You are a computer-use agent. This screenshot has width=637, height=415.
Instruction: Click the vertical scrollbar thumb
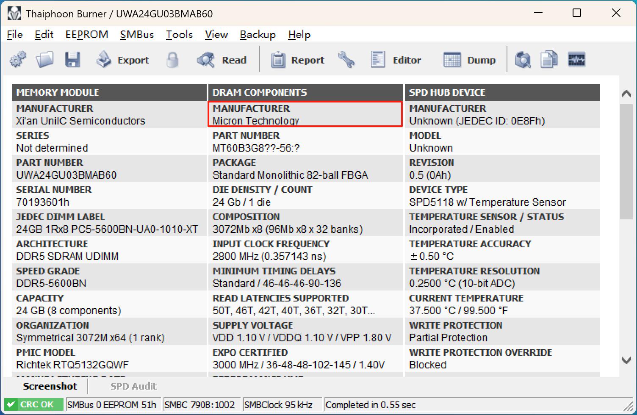[x=626, y=162]
